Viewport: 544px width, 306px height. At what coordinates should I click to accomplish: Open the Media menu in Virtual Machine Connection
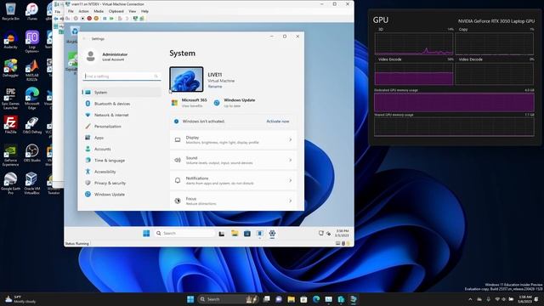coord(99,11)
